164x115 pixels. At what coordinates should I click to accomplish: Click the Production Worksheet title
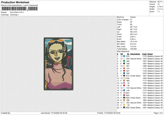[x=15, y=2]
